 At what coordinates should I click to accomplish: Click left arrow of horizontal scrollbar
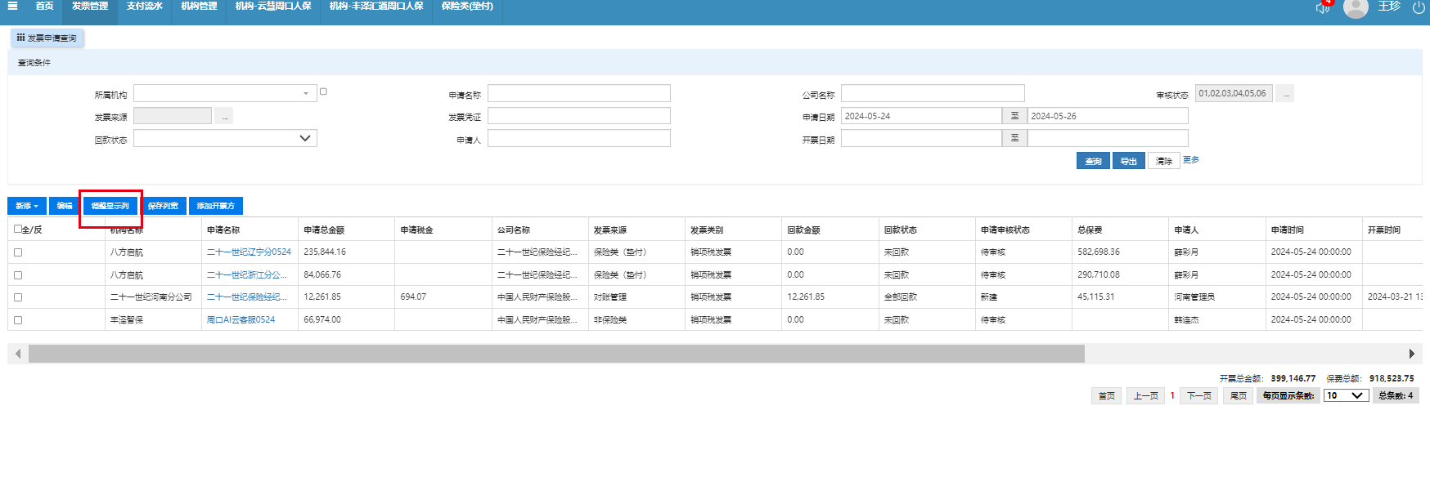pos(18,354)
